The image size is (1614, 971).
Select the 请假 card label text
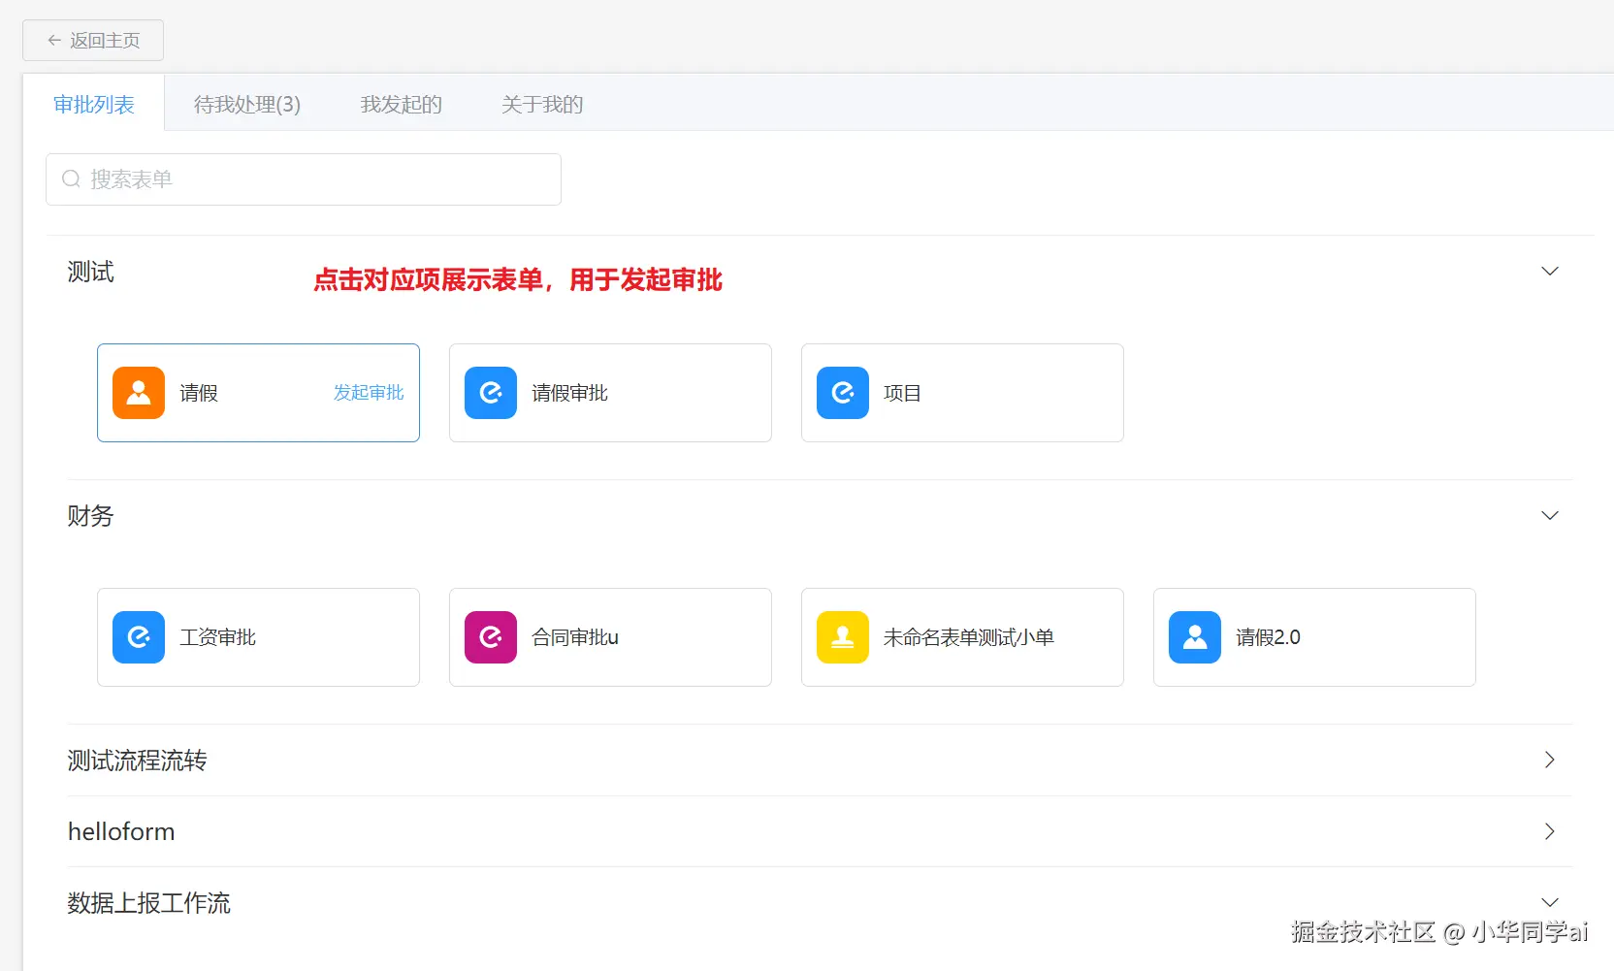(x=199, y=393)
